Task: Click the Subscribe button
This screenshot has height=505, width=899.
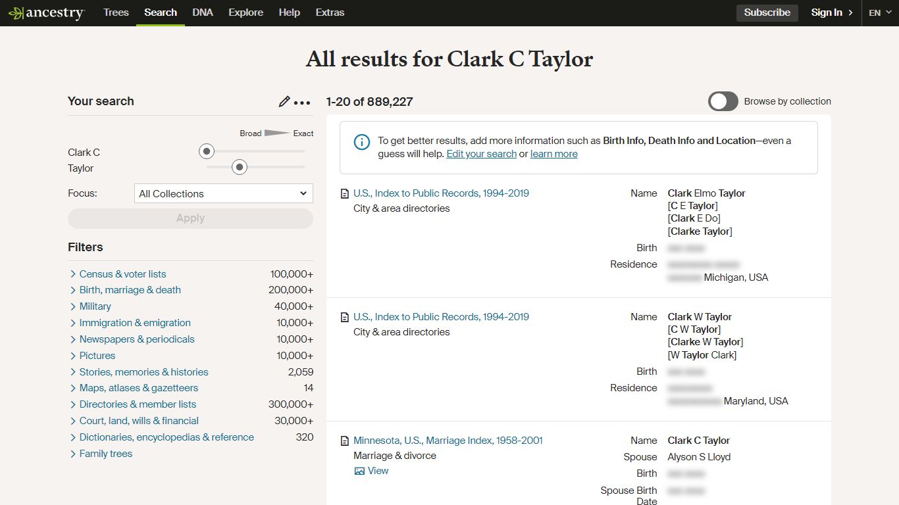Action: pyautogui.click(x=767, y=12)
